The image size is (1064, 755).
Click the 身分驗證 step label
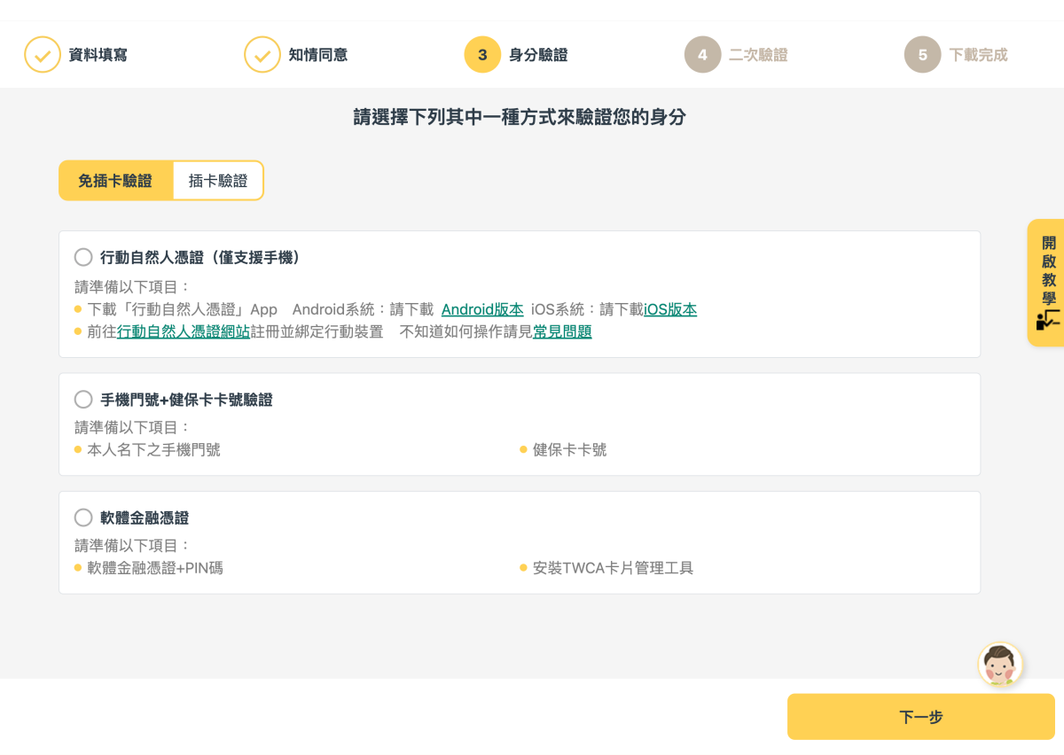coord(538,55)
